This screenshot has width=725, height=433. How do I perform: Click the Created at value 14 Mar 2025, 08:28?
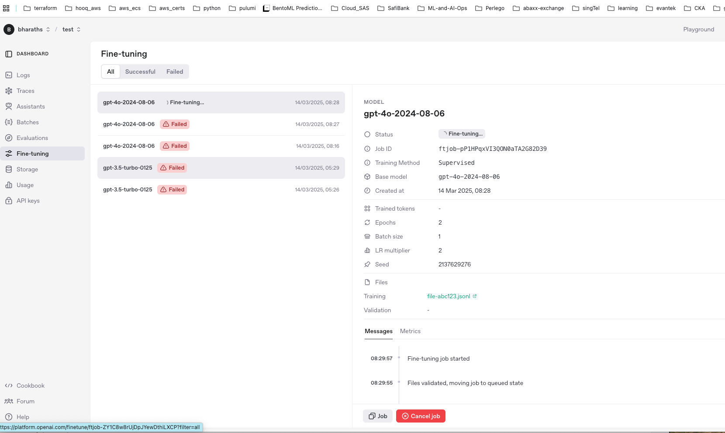coord(464,191)
